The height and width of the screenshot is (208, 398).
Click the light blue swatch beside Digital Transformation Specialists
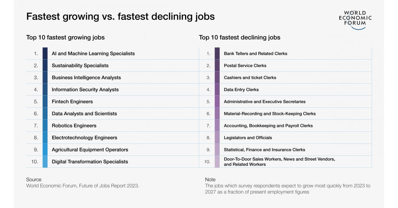[45, 162]
